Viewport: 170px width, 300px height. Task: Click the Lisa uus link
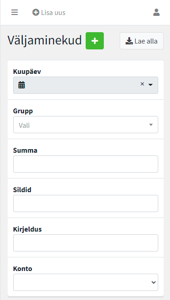(49, 12)
